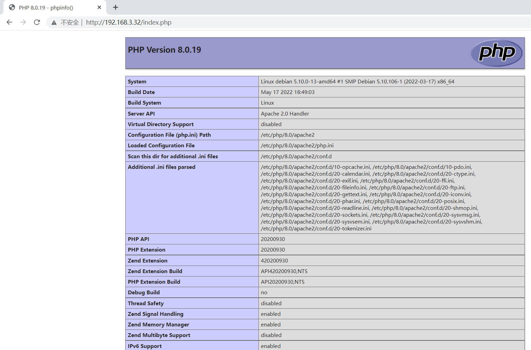Click Configuration File (php.ini) Path label

click(x=169, y=135)
